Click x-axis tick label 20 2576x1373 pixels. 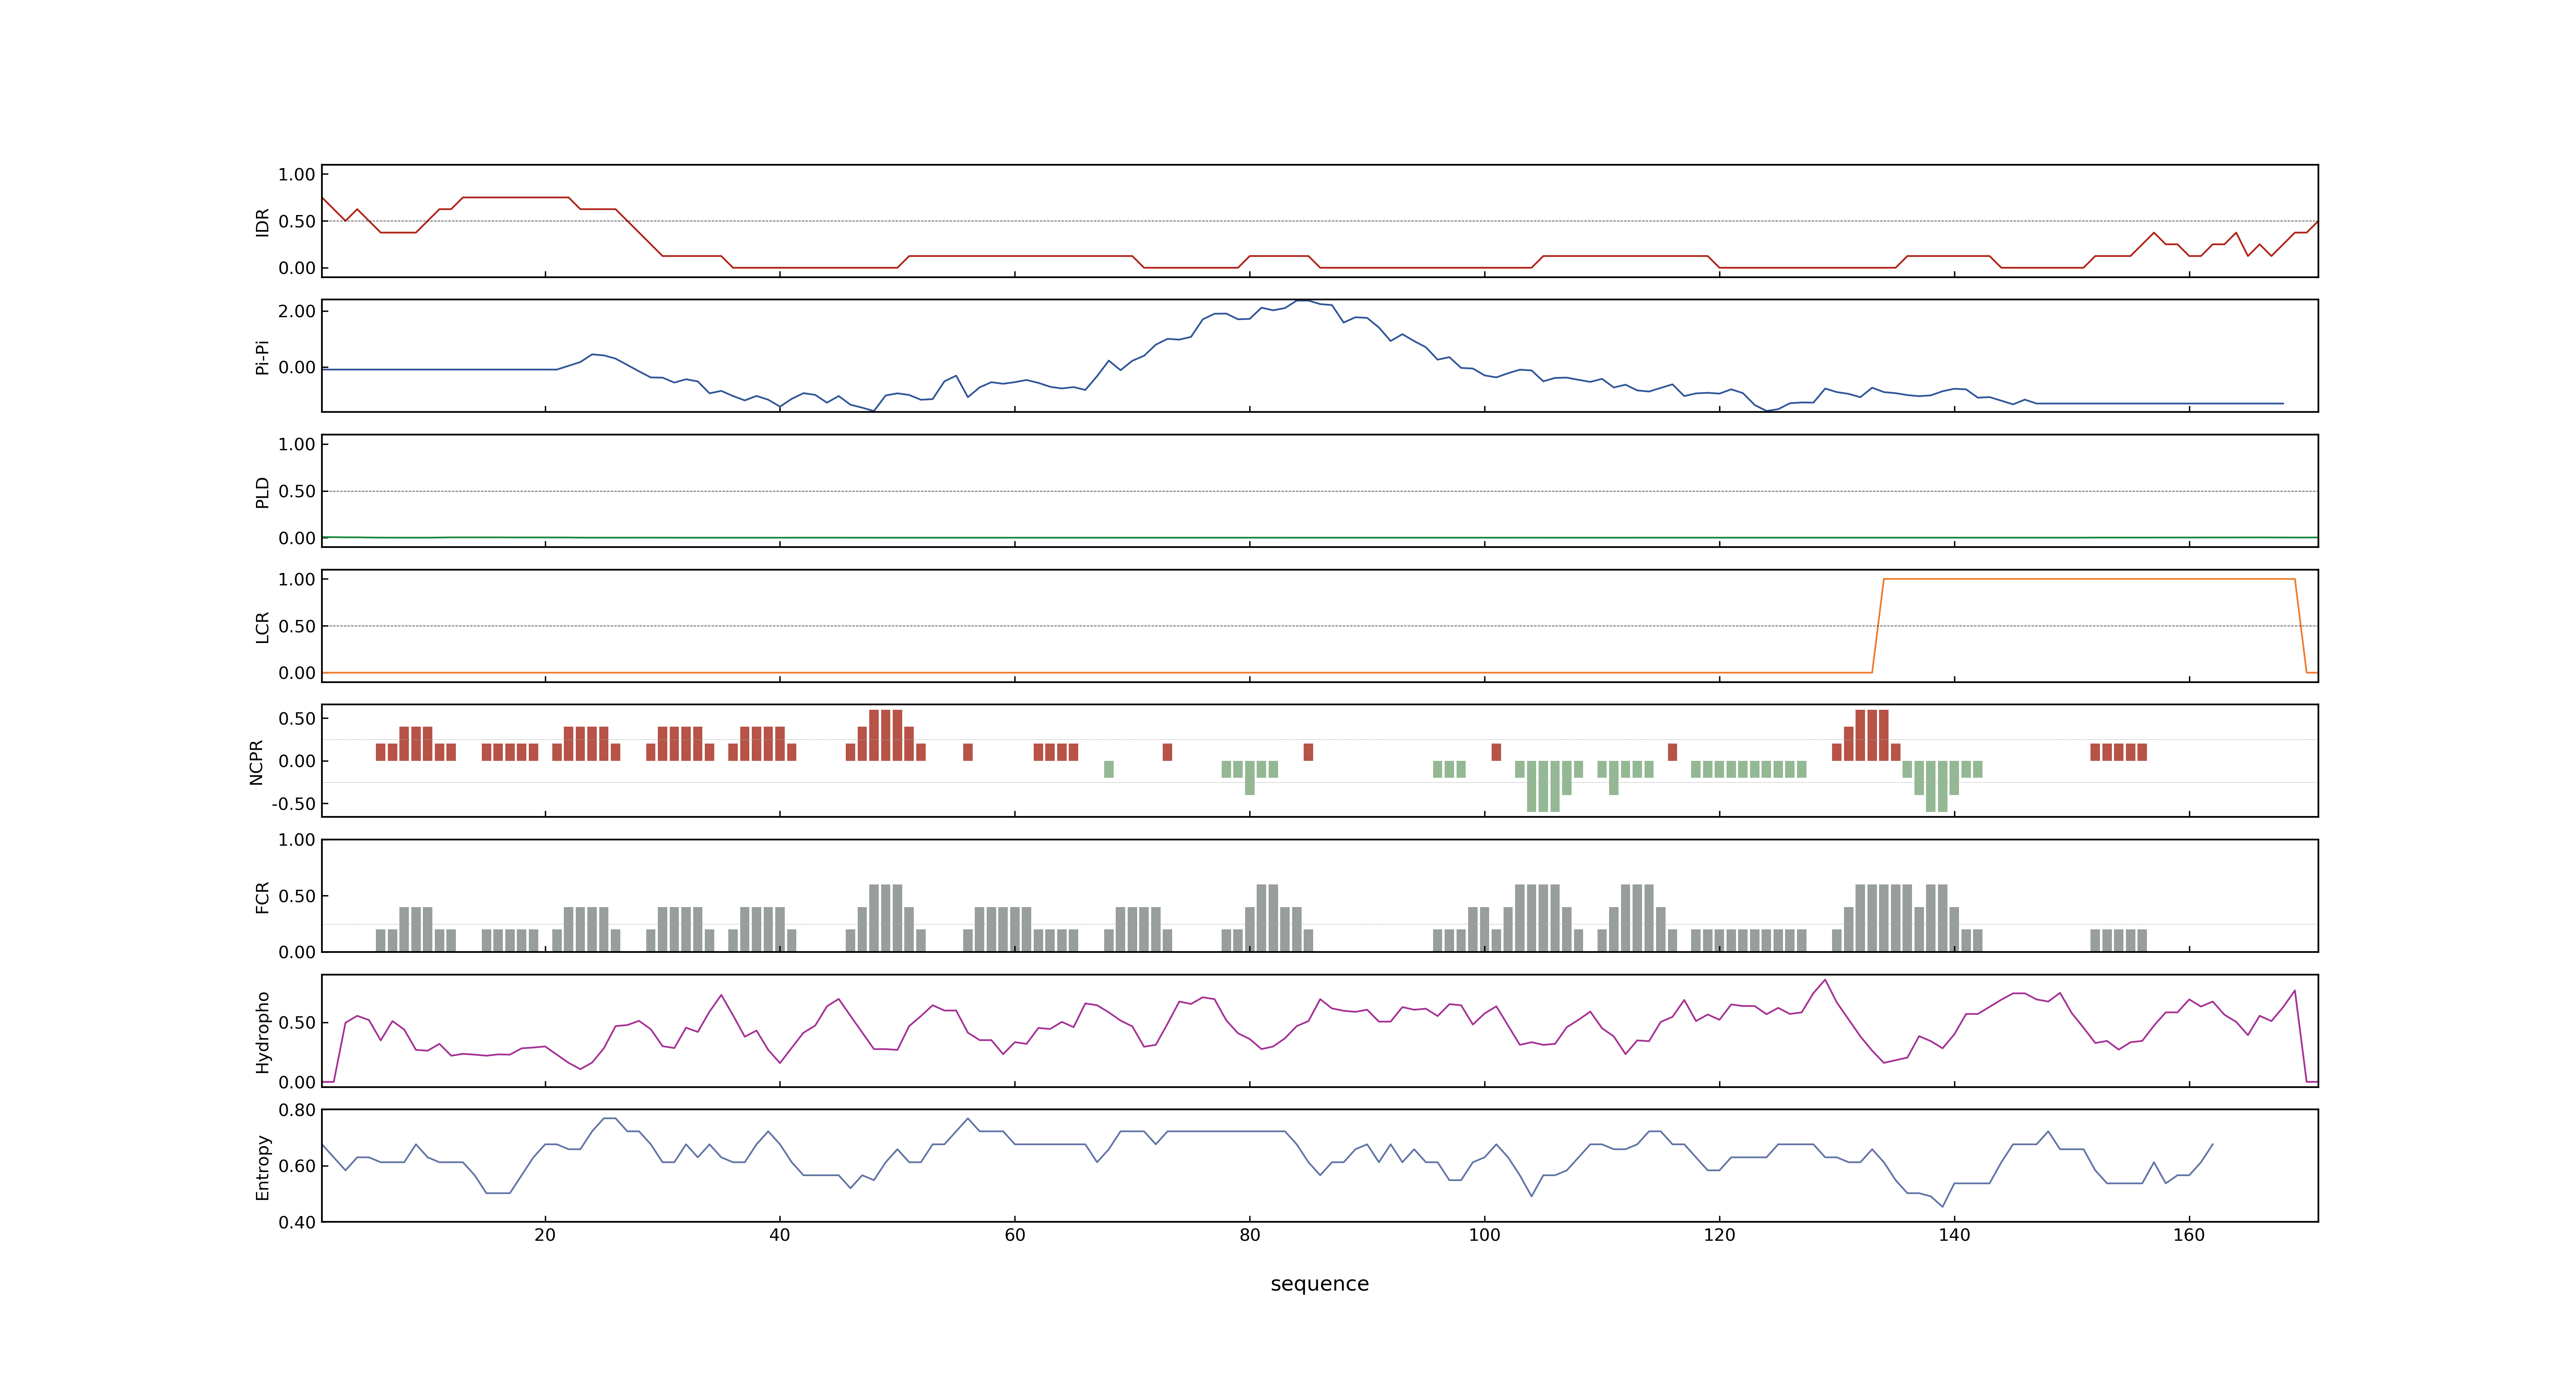[x=545, y=1234]
